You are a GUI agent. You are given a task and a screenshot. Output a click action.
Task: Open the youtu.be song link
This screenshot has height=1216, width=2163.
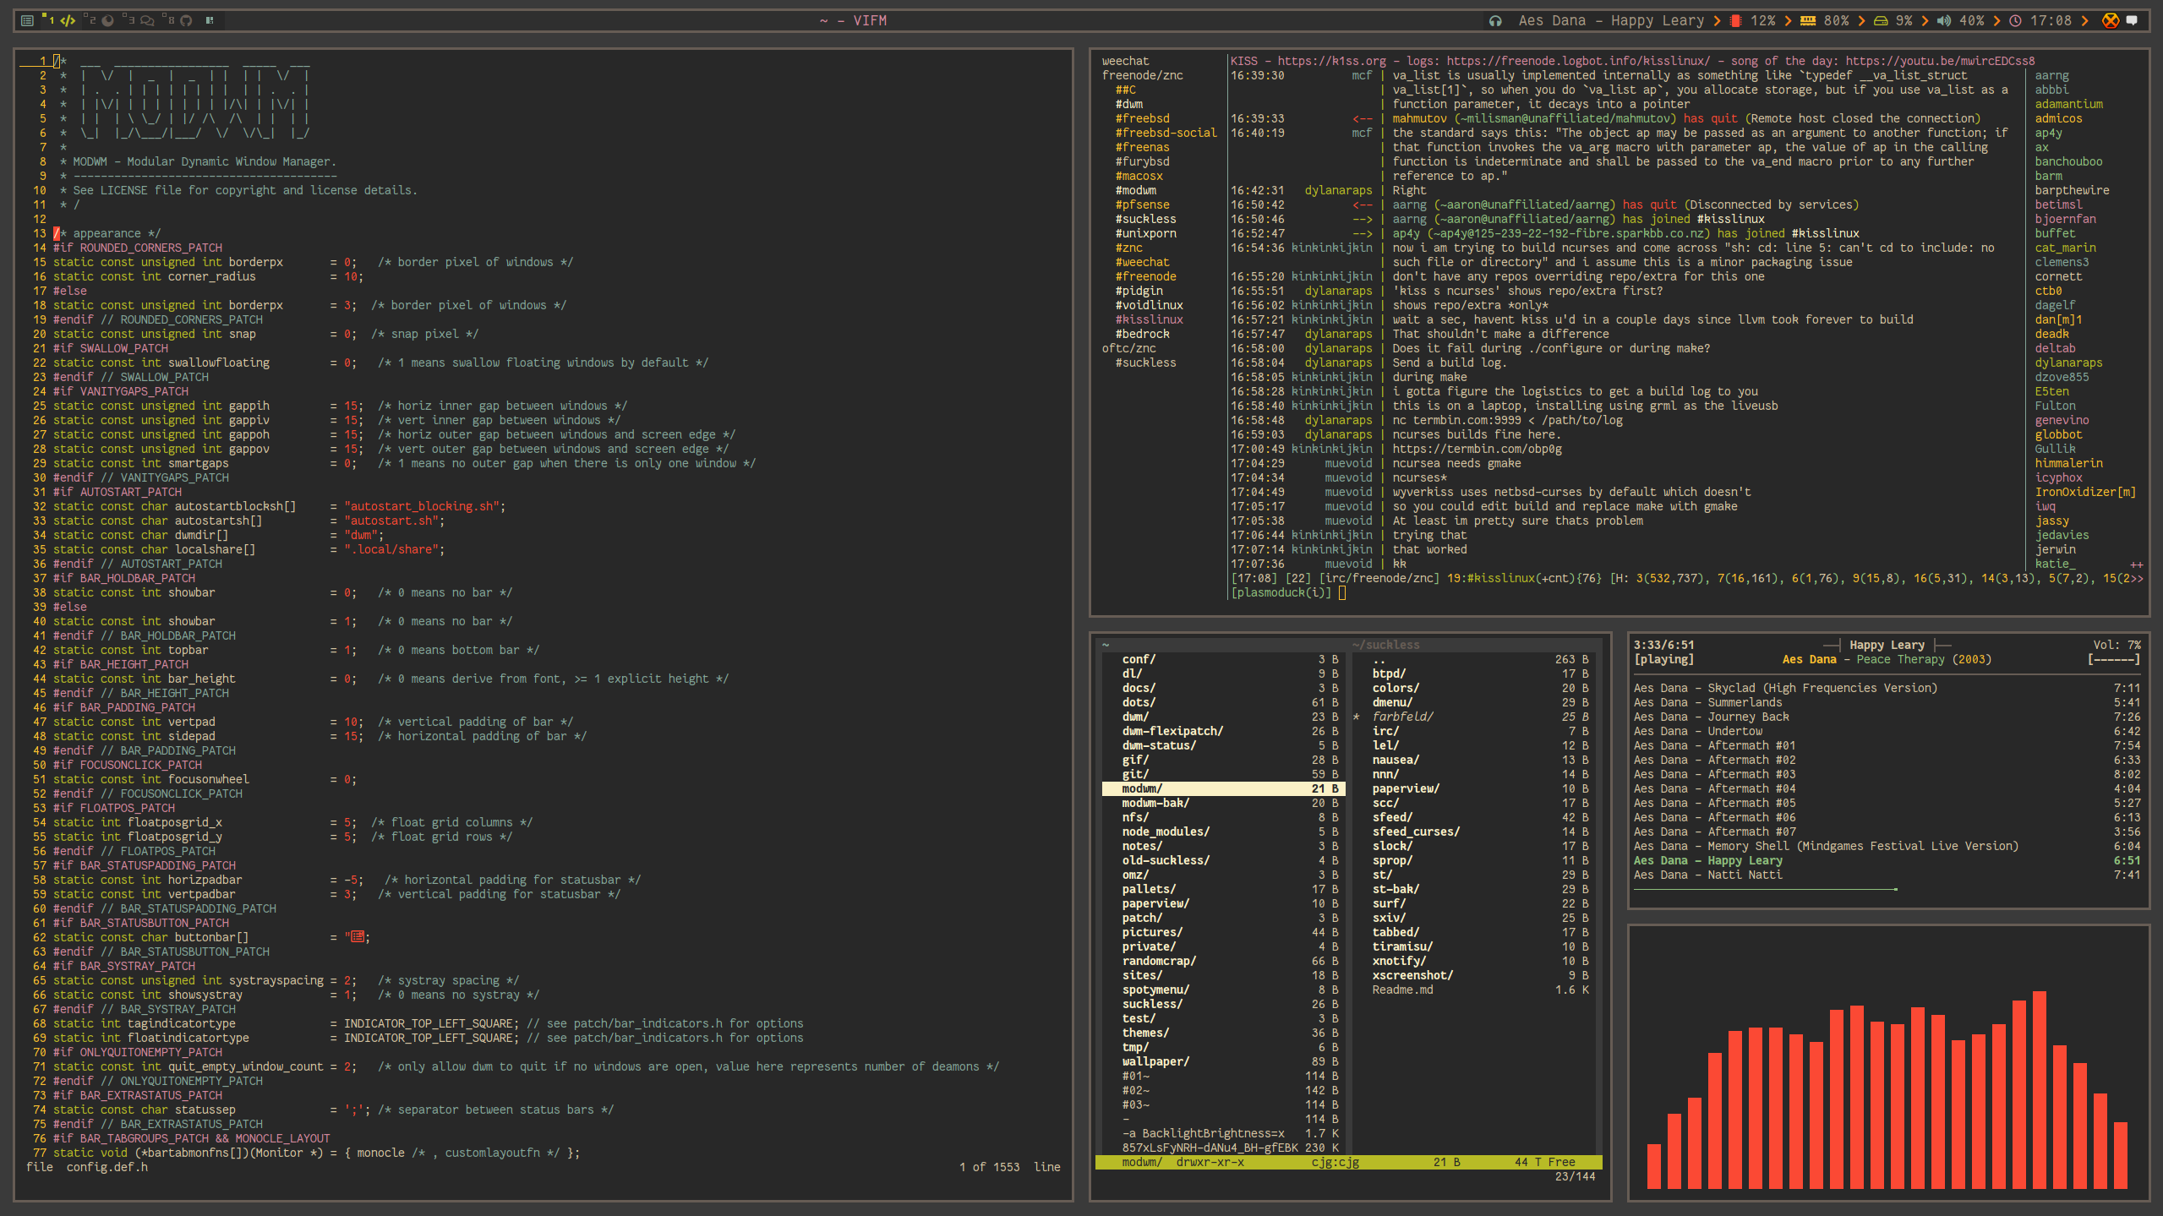point(1940,61)
